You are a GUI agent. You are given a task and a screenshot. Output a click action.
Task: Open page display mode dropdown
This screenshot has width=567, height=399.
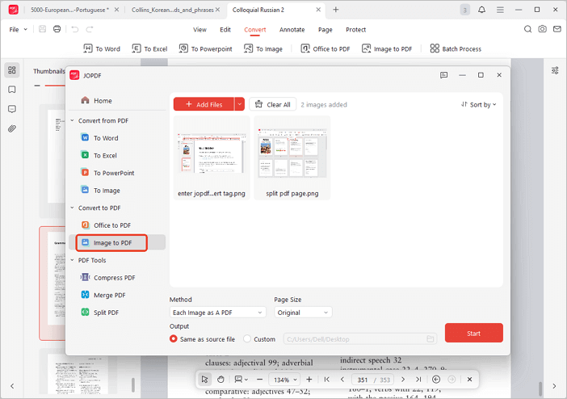click(241, 379)
